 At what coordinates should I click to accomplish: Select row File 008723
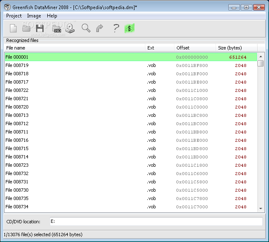[x=131, y=165]
